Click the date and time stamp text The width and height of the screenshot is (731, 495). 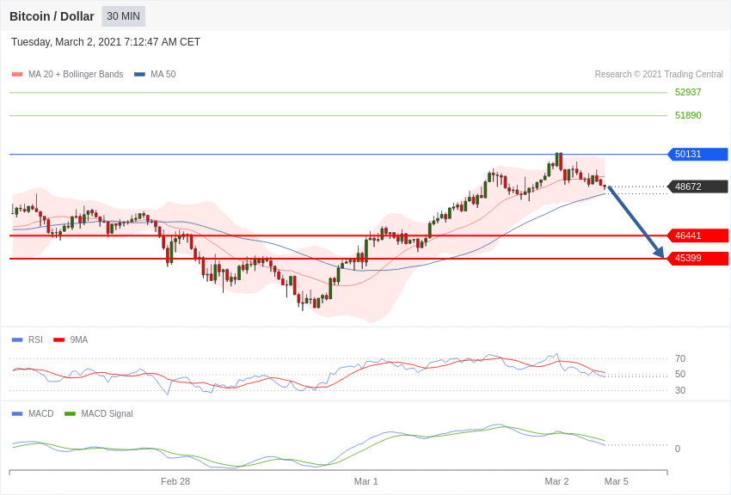pos(106,42)
